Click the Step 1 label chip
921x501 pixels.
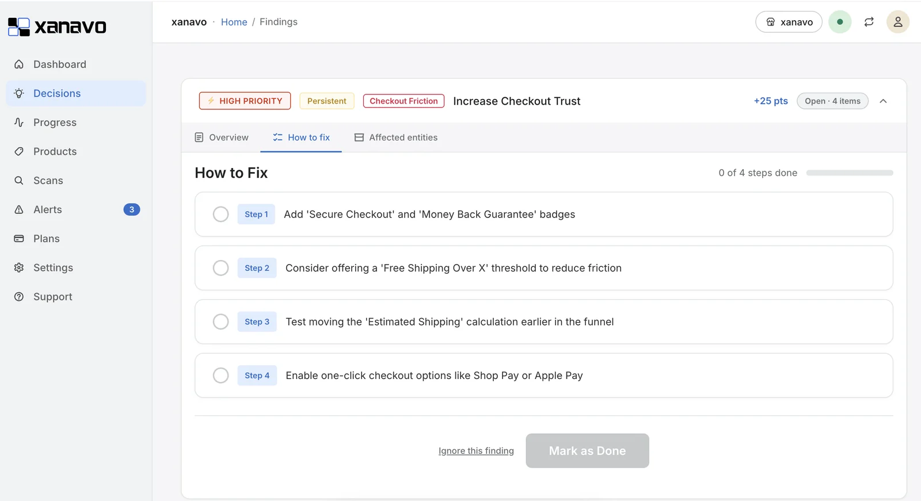point(256,214)
